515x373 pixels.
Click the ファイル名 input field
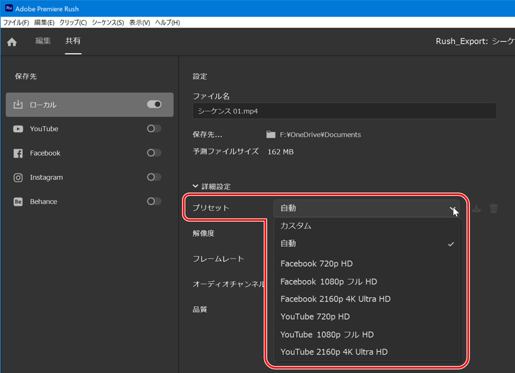click(x=345, y=111)
